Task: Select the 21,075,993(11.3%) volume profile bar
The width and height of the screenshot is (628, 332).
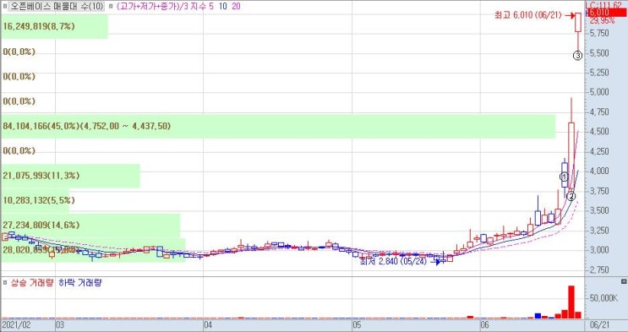Action: pyautogui.click(x=70, y=176)
